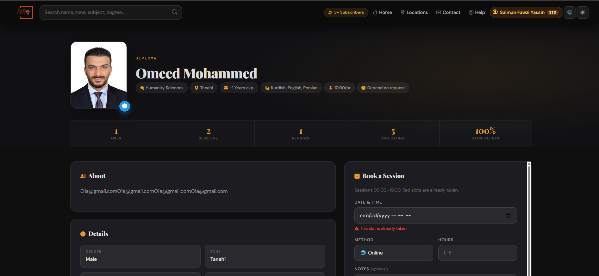Click the Avg Rating stat
The height and width of the screenshot is (276, 599).
393,134
